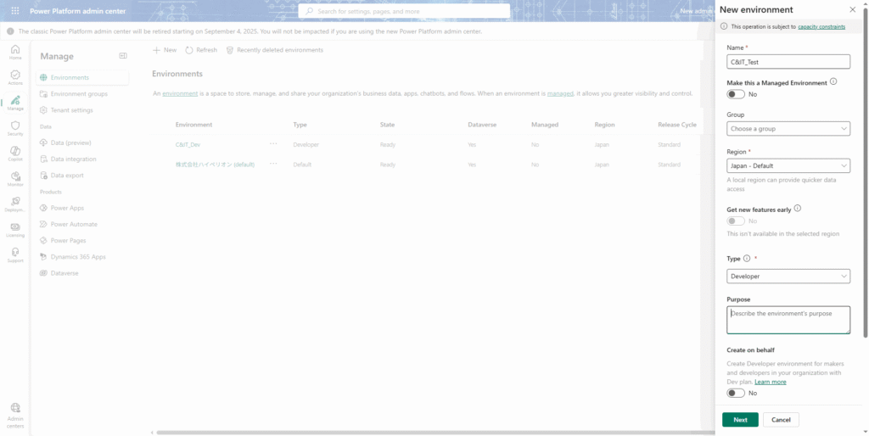
Task: Open Environment groups in navigation
Action: pos(78,94)
